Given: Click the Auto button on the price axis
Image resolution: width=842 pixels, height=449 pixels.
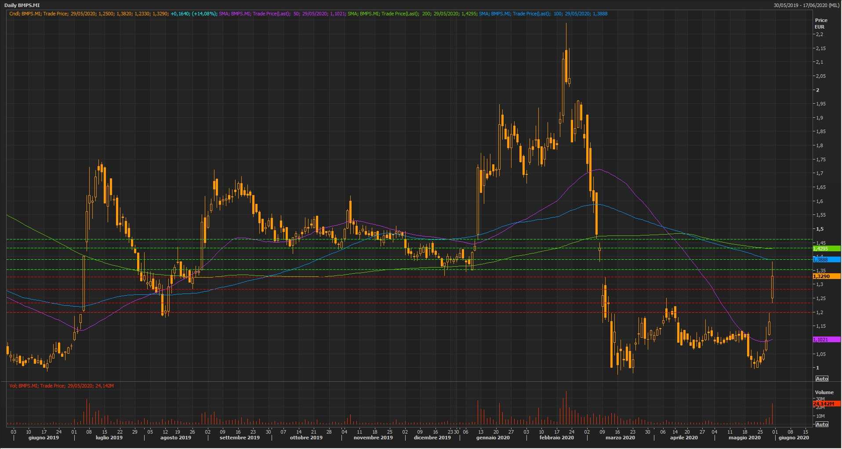Looking at the screenshot, I should pos(821,379).
